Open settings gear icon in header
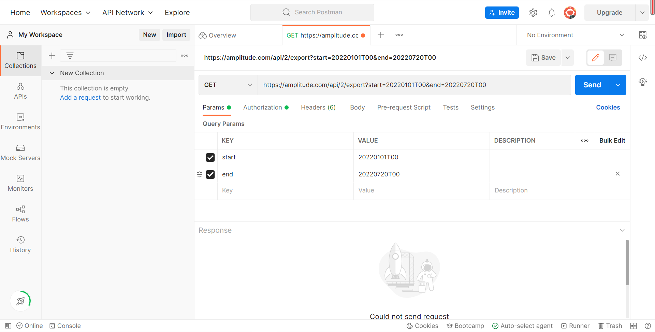This screenshot has width=655, height=332. click(533, 13)
